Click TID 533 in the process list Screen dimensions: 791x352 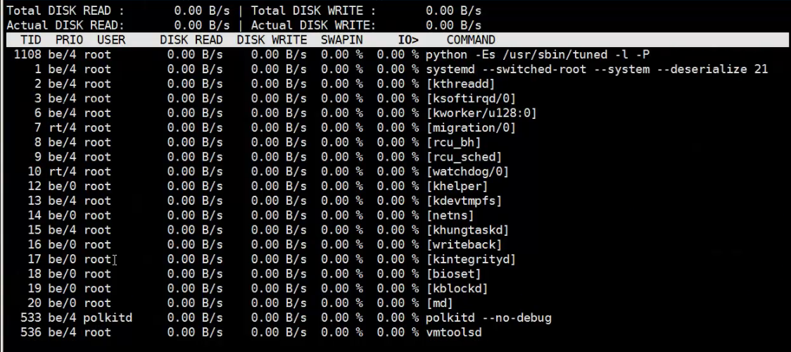click(x=31, y=318)
